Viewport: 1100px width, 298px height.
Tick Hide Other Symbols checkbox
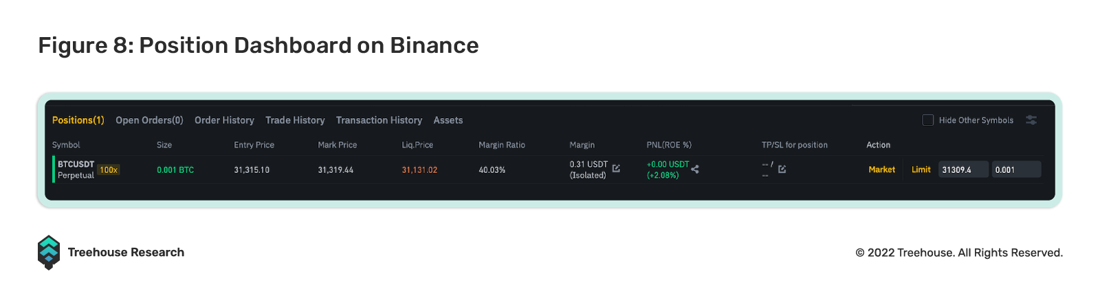(x=928, y=120)
